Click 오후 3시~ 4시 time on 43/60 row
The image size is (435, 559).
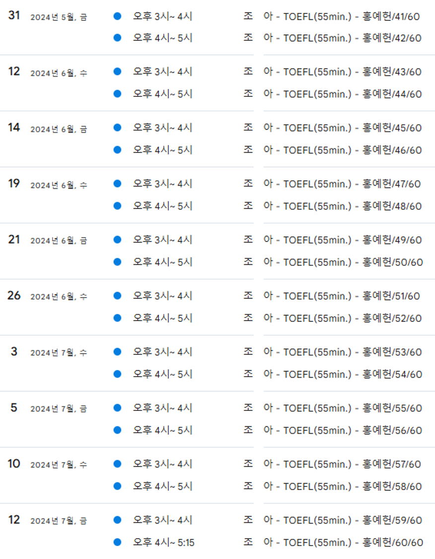point(162,72)
